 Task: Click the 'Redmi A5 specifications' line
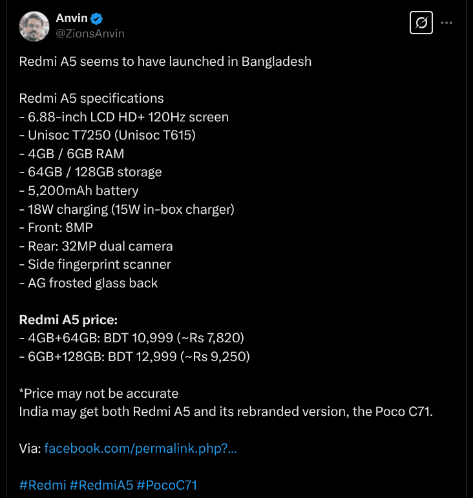(x=91, y=98)
